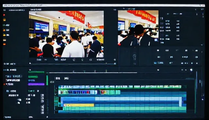Open the first tab above the timeline tracks
This screenshot has width=209, height=120.
point(58,78)
